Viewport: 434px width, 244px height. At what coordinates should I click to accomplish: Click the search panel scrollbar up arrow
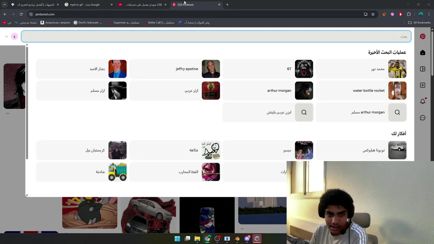point(27,45)
